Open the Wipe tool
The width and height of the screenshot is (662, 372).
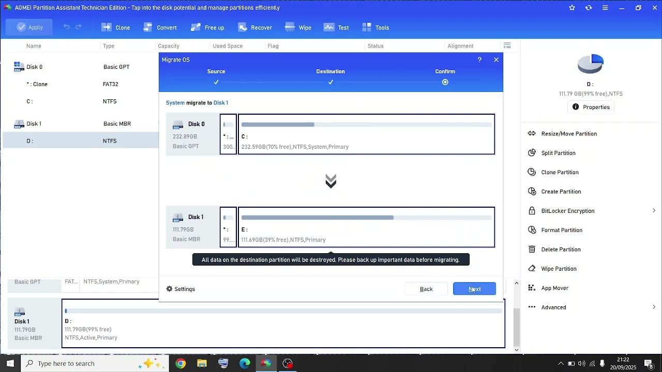pos(298,27)
